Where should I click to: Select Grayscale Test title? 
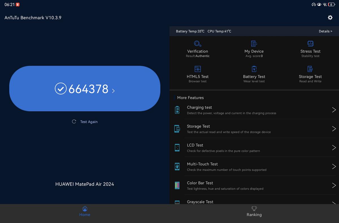pos(200,202)
